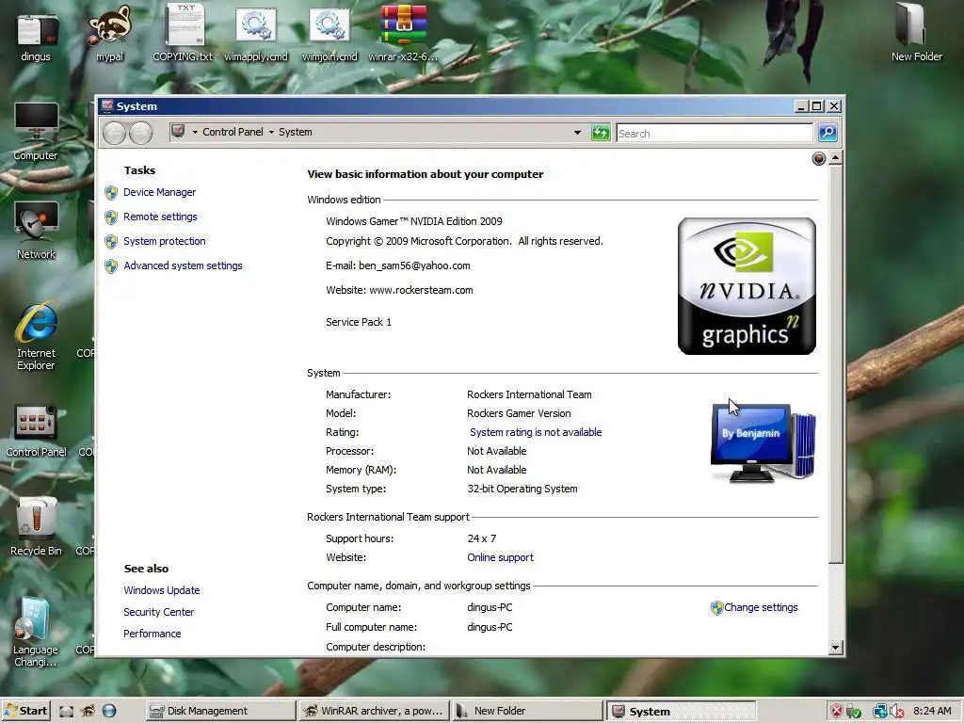Click Show Desktop quick launch icon

point(67,712)
